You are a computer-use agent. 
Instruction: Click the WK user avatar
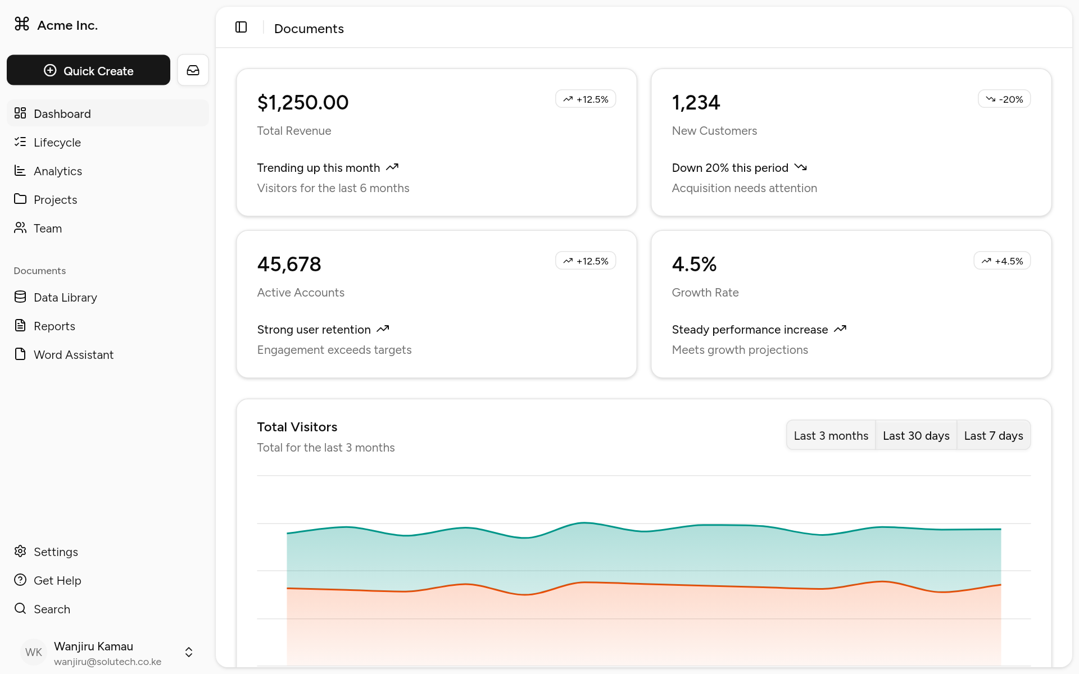[34, 652]
